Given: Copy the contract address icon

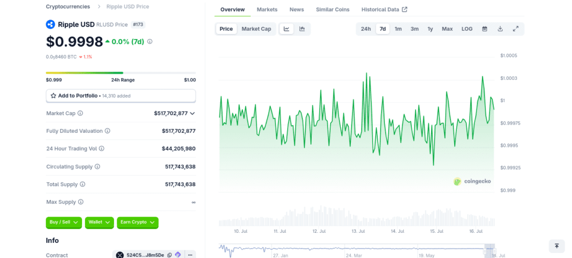Looking at the screenshot, I should 170,255.
